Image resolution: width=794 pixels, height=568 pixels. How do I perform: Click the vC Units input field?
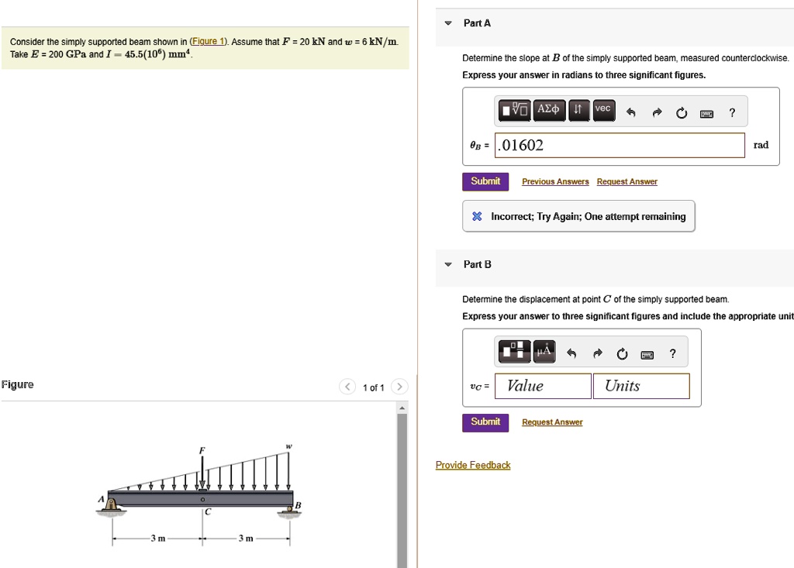pyautogui.click(x=641, y=386)
